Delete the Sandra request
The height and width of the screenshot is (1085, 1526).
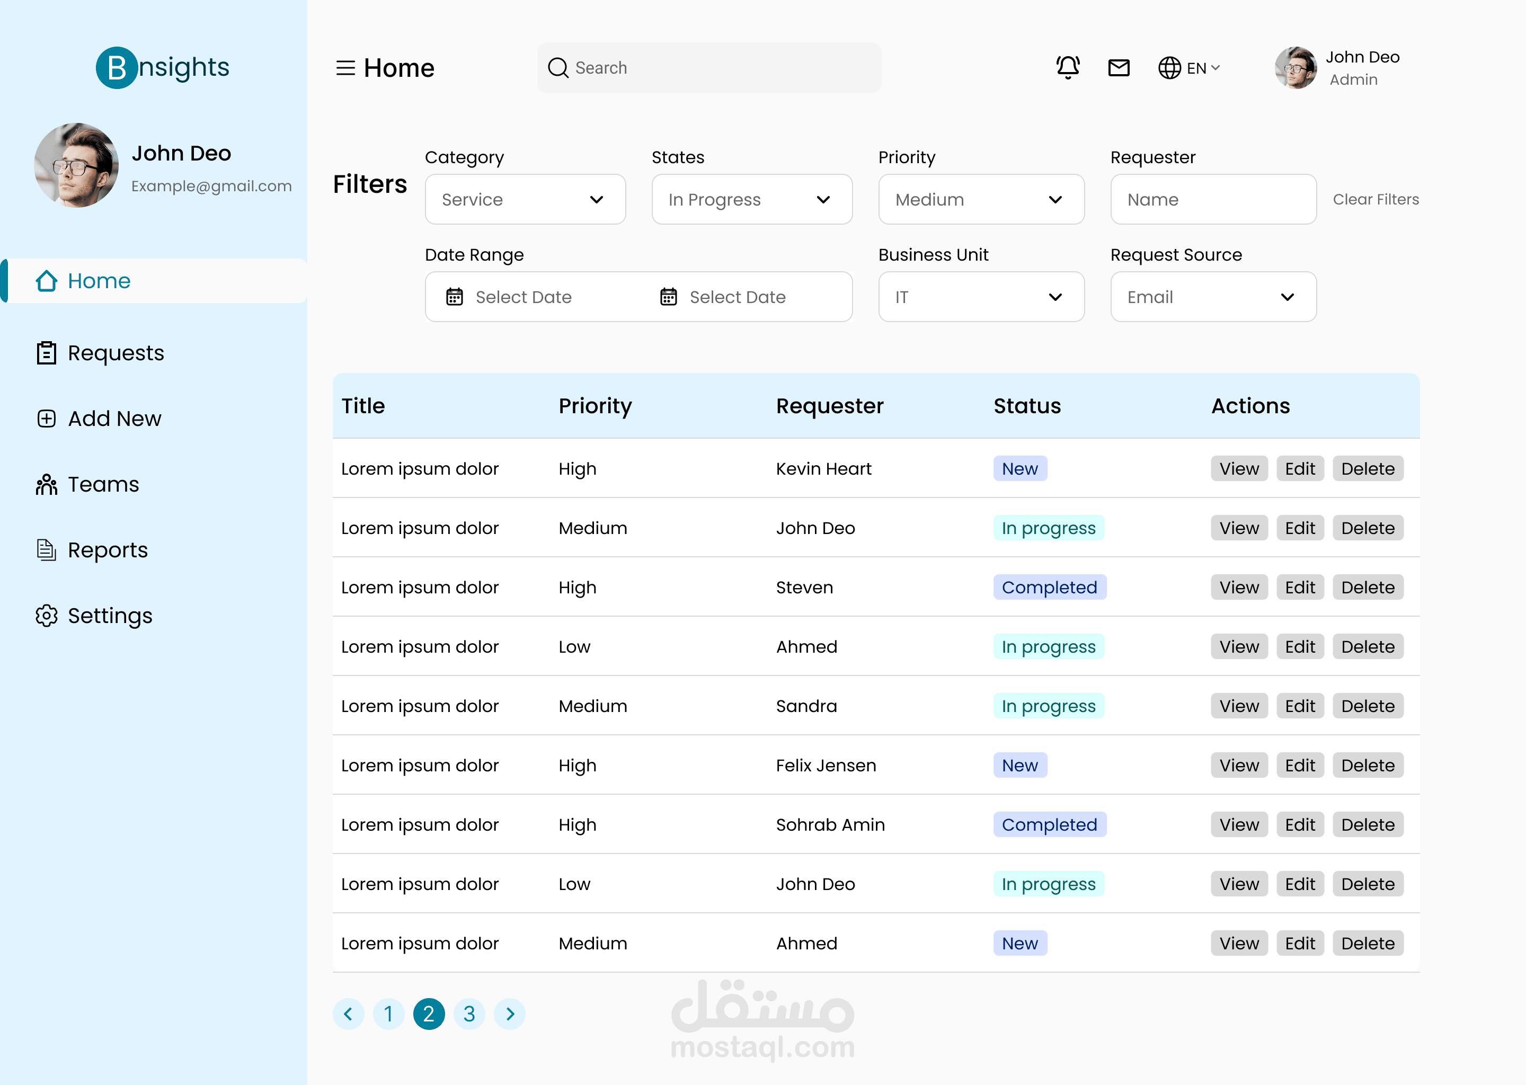point(1368,706)
